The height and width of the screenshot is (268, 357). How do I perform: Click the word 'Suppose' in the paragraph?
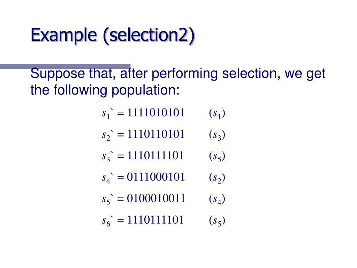(58, 74)
